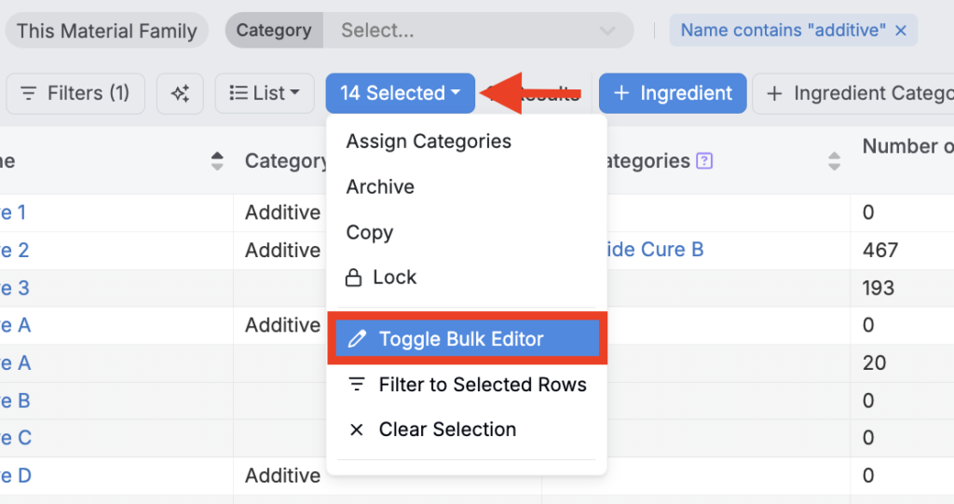Choose Copy from the selection menu

coord(370,232)
